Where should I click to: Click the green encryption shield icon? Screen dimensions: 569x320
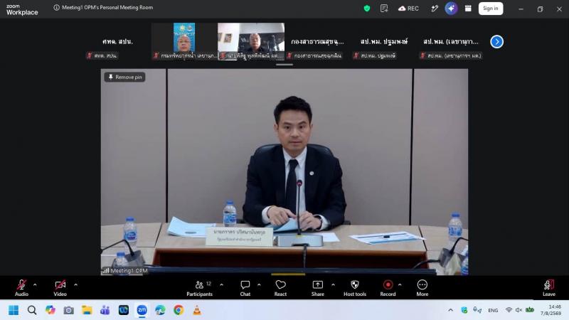[367, 9]
